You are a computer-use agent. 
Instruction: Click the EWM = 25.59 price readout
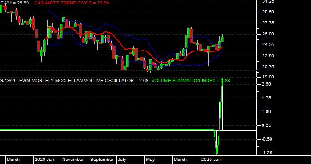(14, 3)
